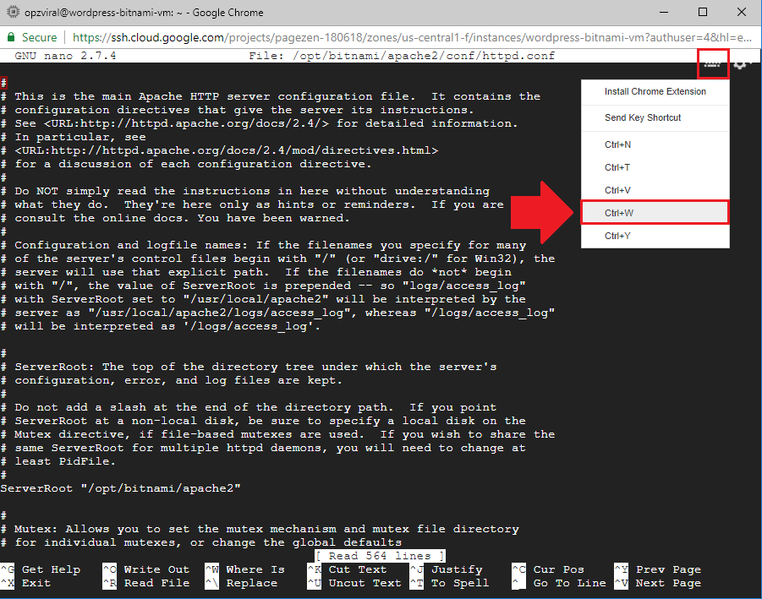Click the ^C Cur Pos shortcut
The image size is (762, 599).
(548, 569)
